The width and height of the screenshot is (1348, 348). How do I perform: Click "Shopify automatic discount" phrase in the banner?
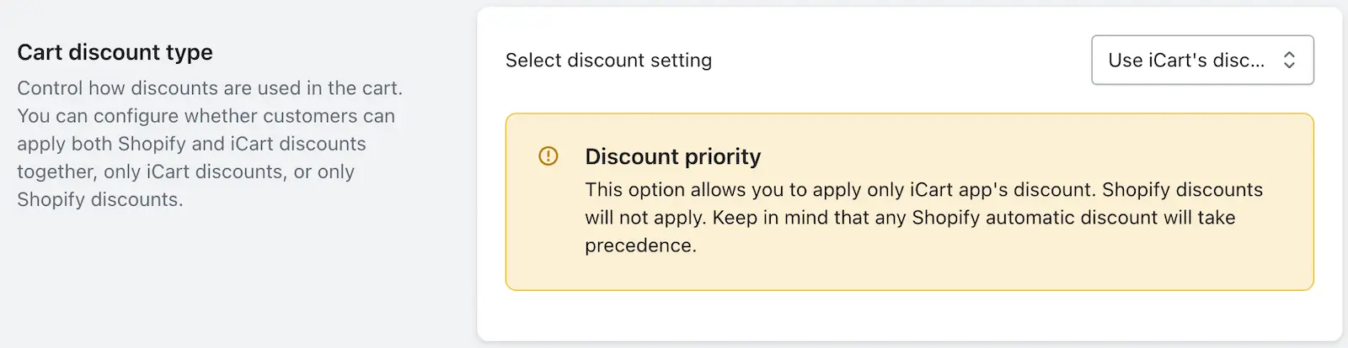(1035, 218)
